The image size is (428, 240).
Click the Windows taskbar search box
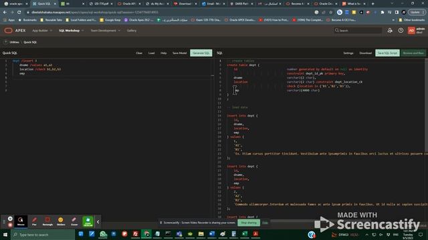click(43, 235)
